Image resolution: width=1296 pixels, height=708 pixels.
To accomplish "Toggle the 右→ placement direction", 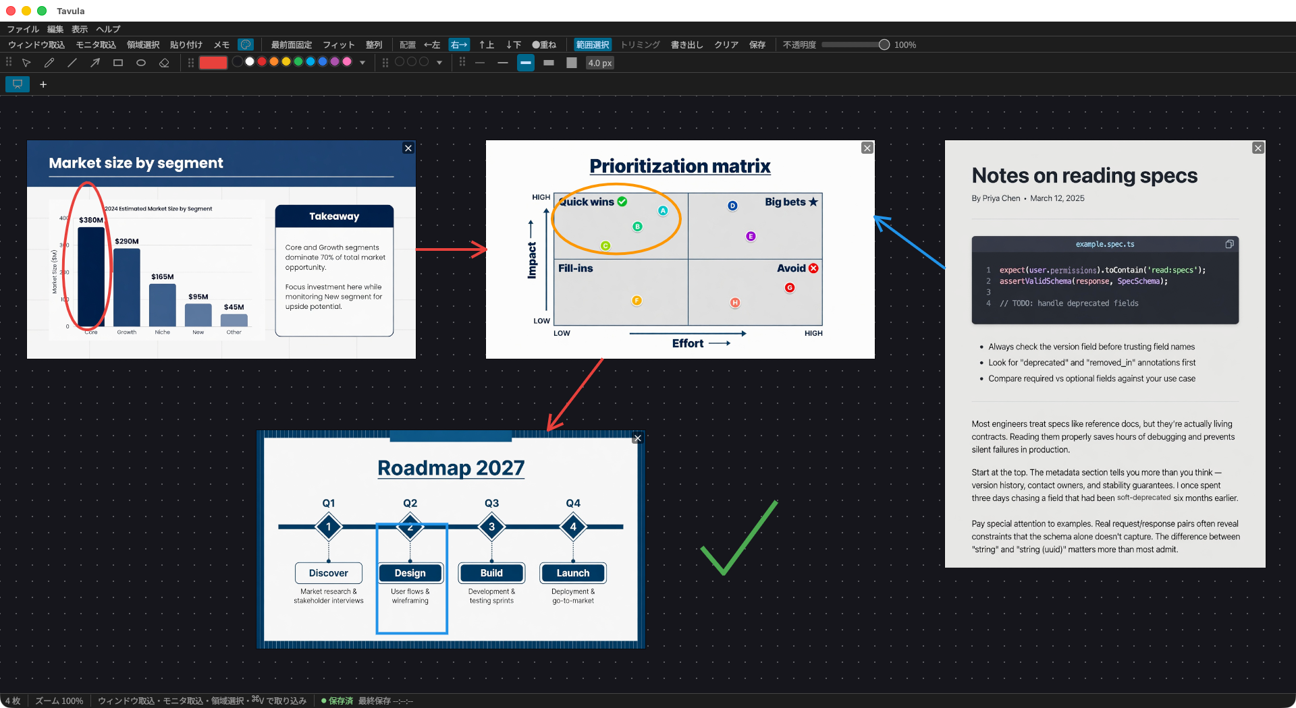I will [x=459, y=45].
